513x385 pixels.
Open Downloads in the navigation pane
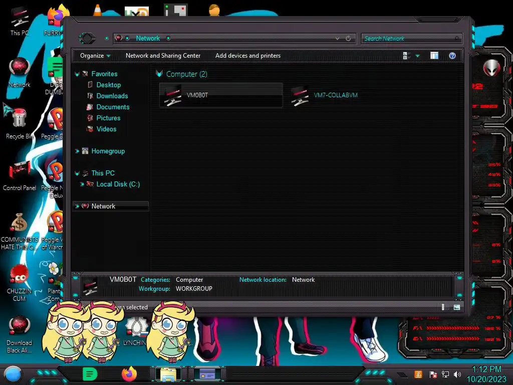112,96
